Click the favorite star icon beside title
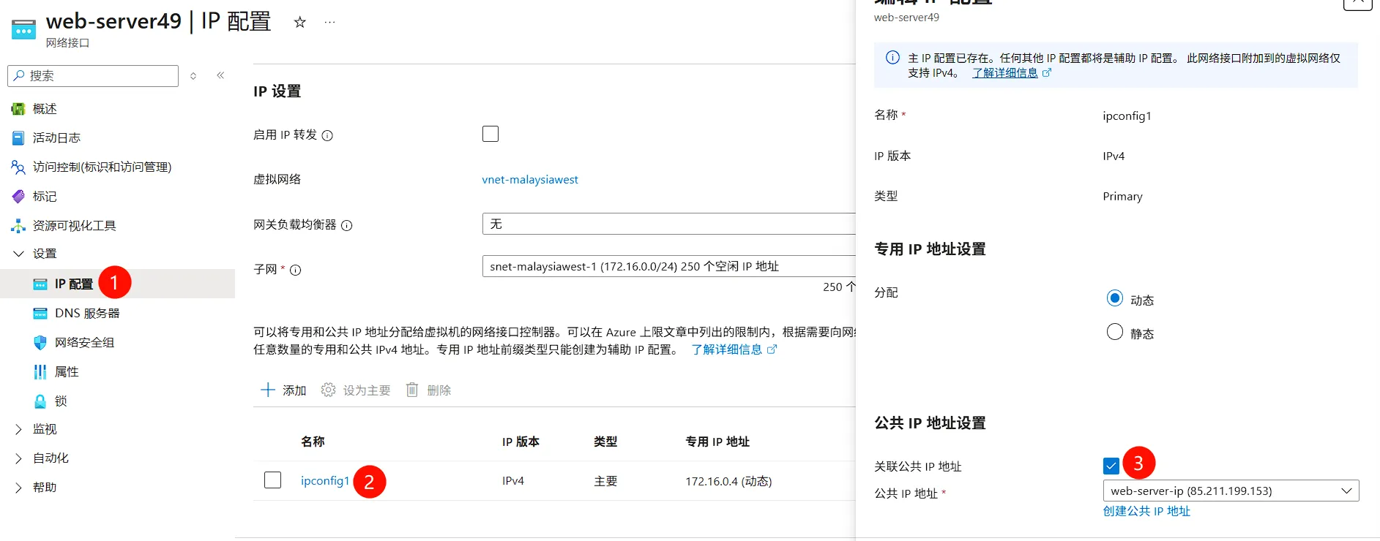The image size is (1380, 541). click(299, 23)
